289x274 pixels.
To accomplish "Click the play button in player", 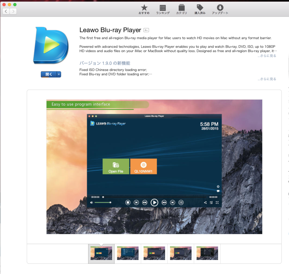I will (x=154, y=203).
